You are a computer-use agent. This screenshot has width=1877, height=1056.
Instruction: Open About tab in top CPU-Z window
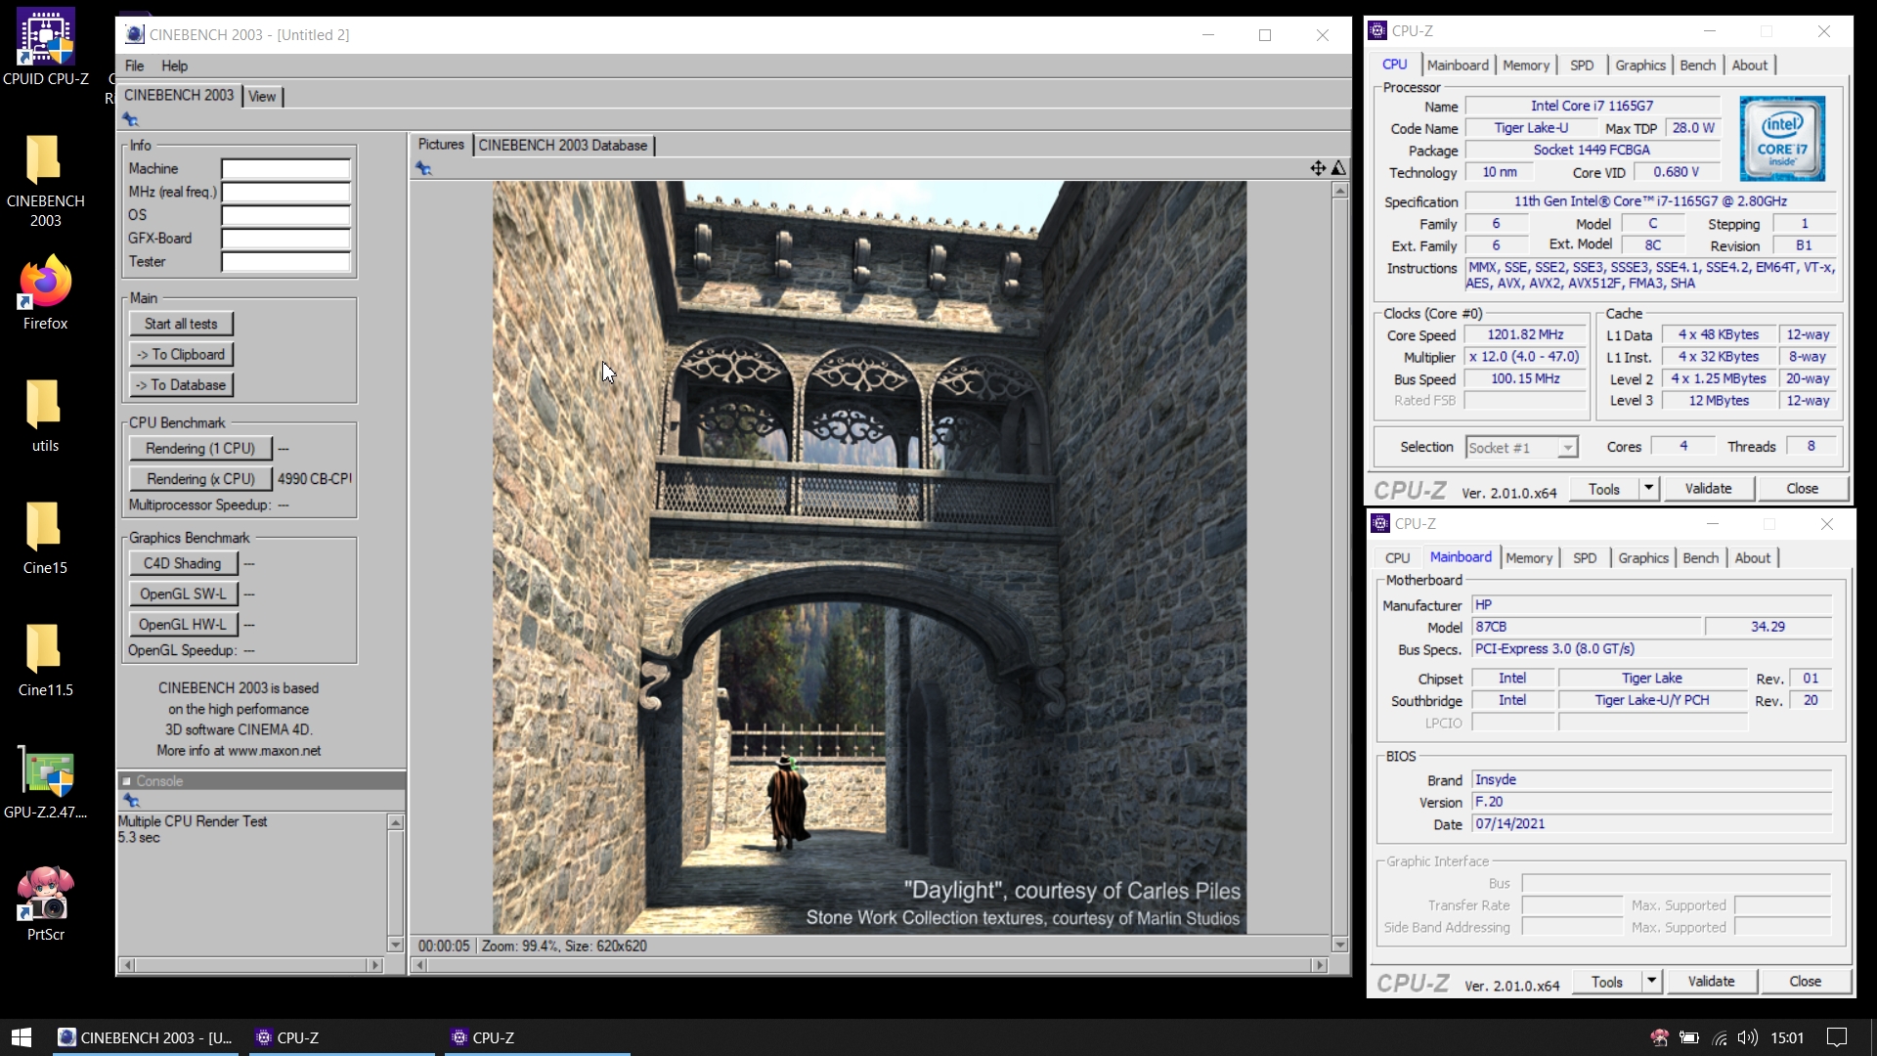point(1750,65)
